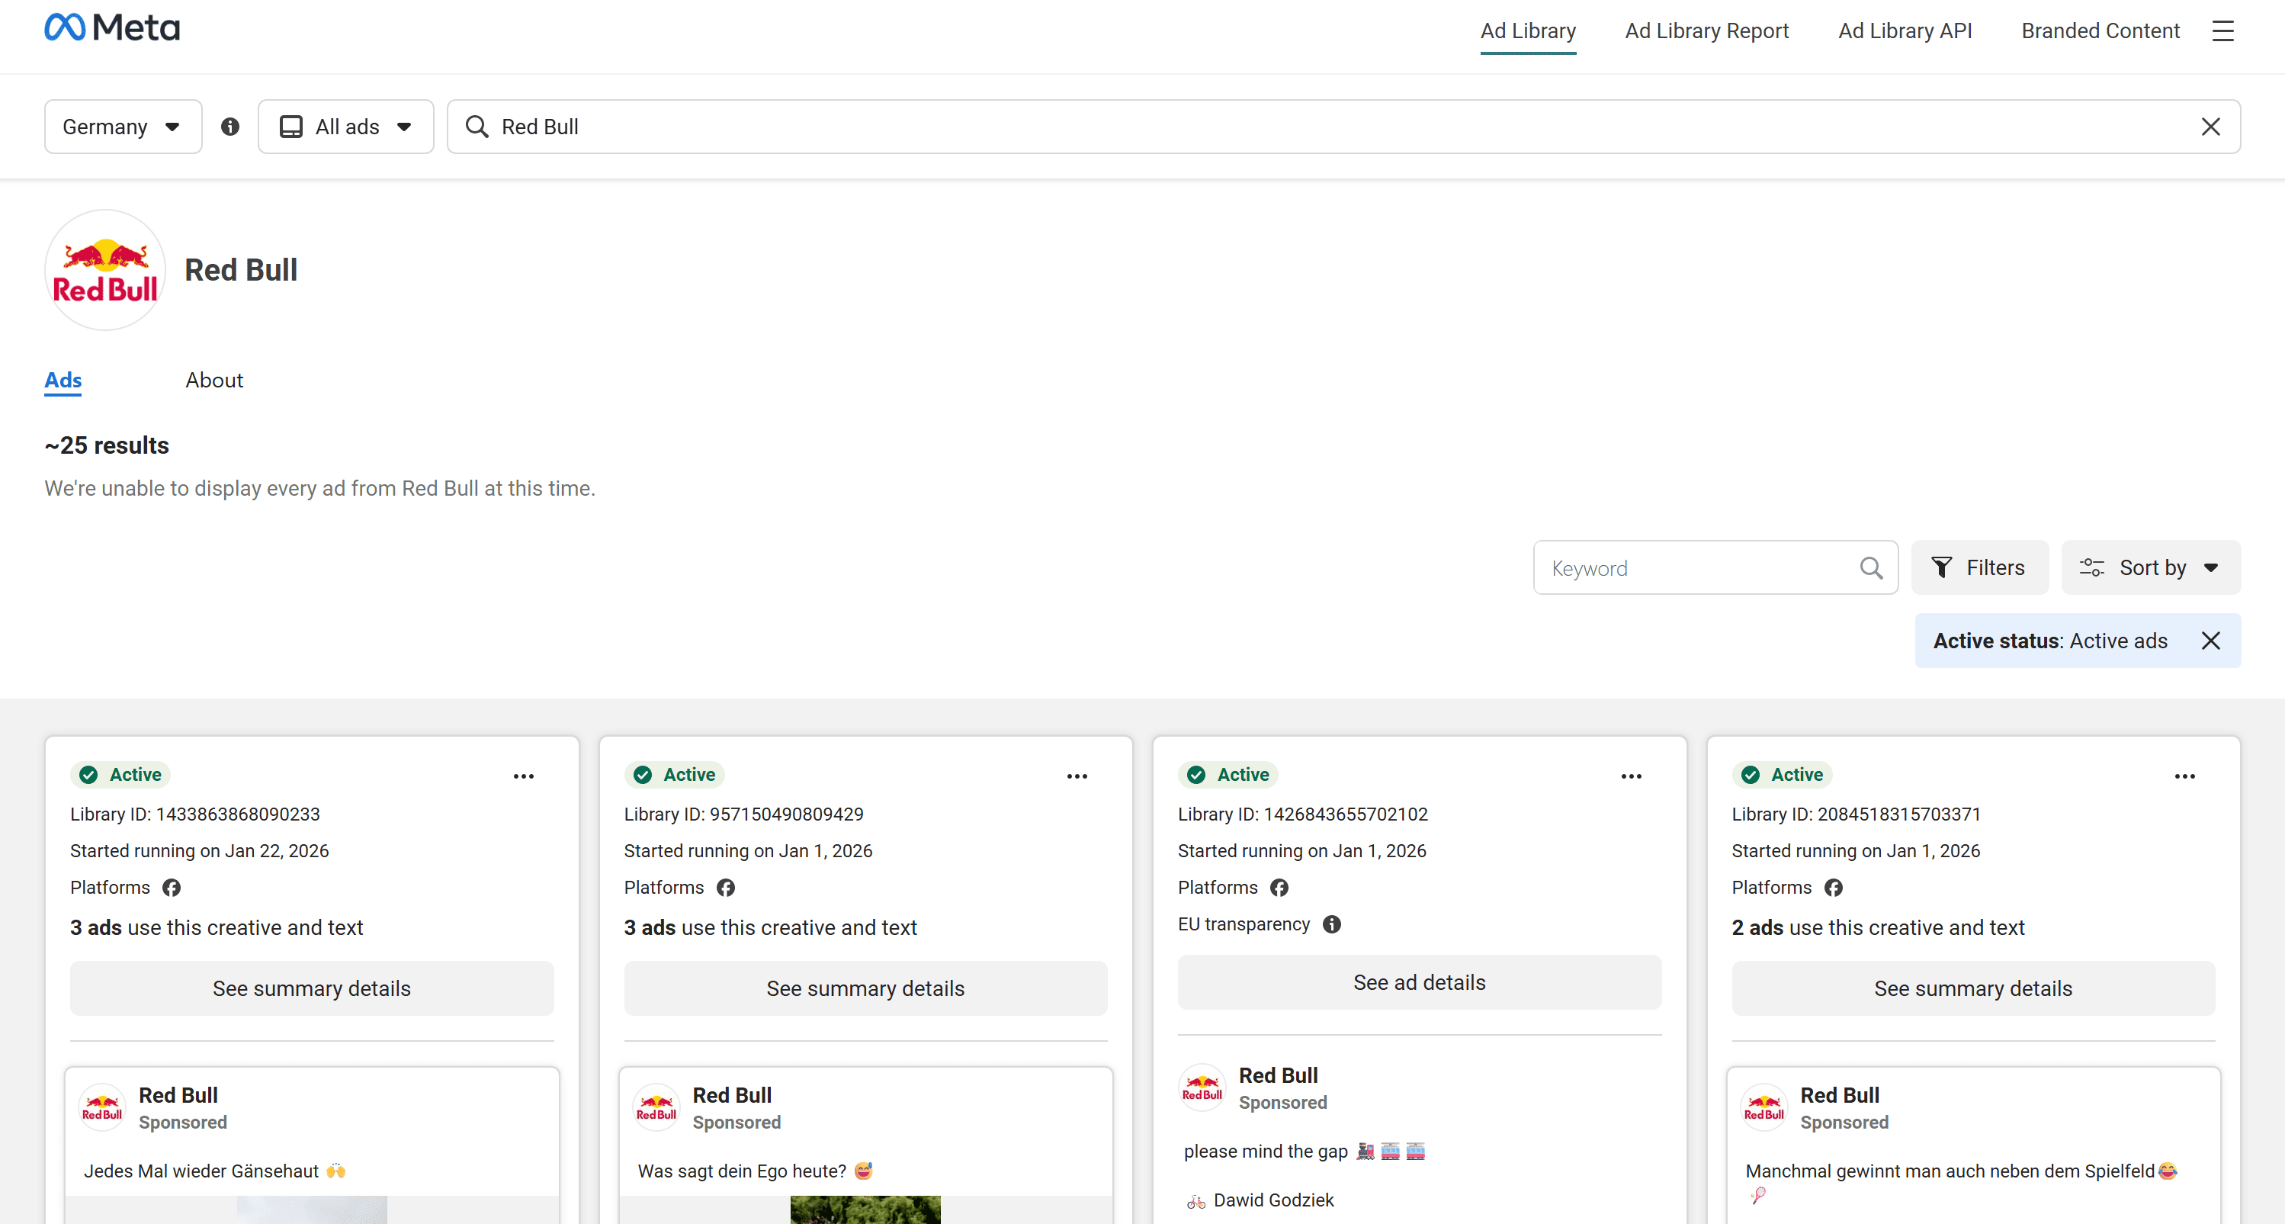The image size is (2285, 1224).
Task: Expand the Sort by dropdown
Action: pyautogui.click(x=2150, y=567)
